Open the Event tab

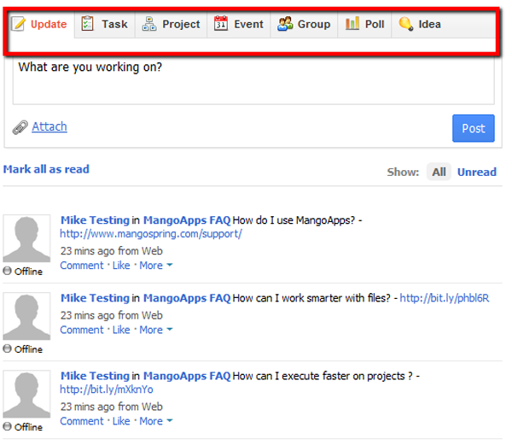click(x=239, y=24)
